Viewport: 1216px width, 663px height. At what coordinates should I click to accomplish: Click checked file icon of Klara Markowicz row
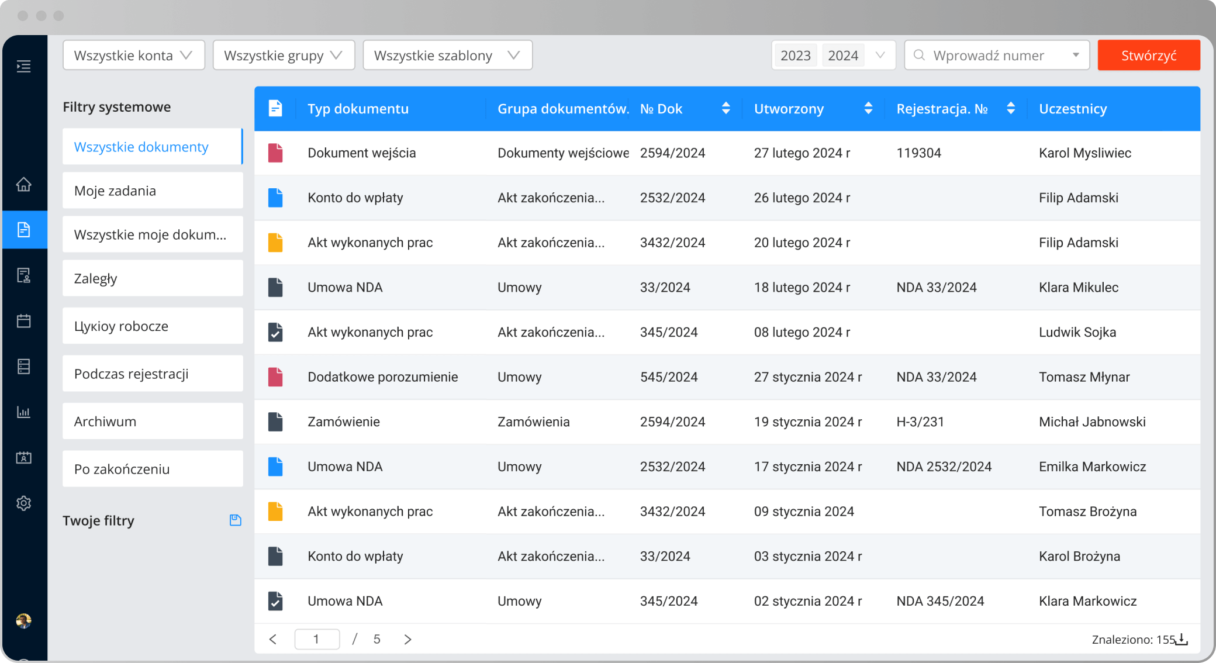point(275,601)
